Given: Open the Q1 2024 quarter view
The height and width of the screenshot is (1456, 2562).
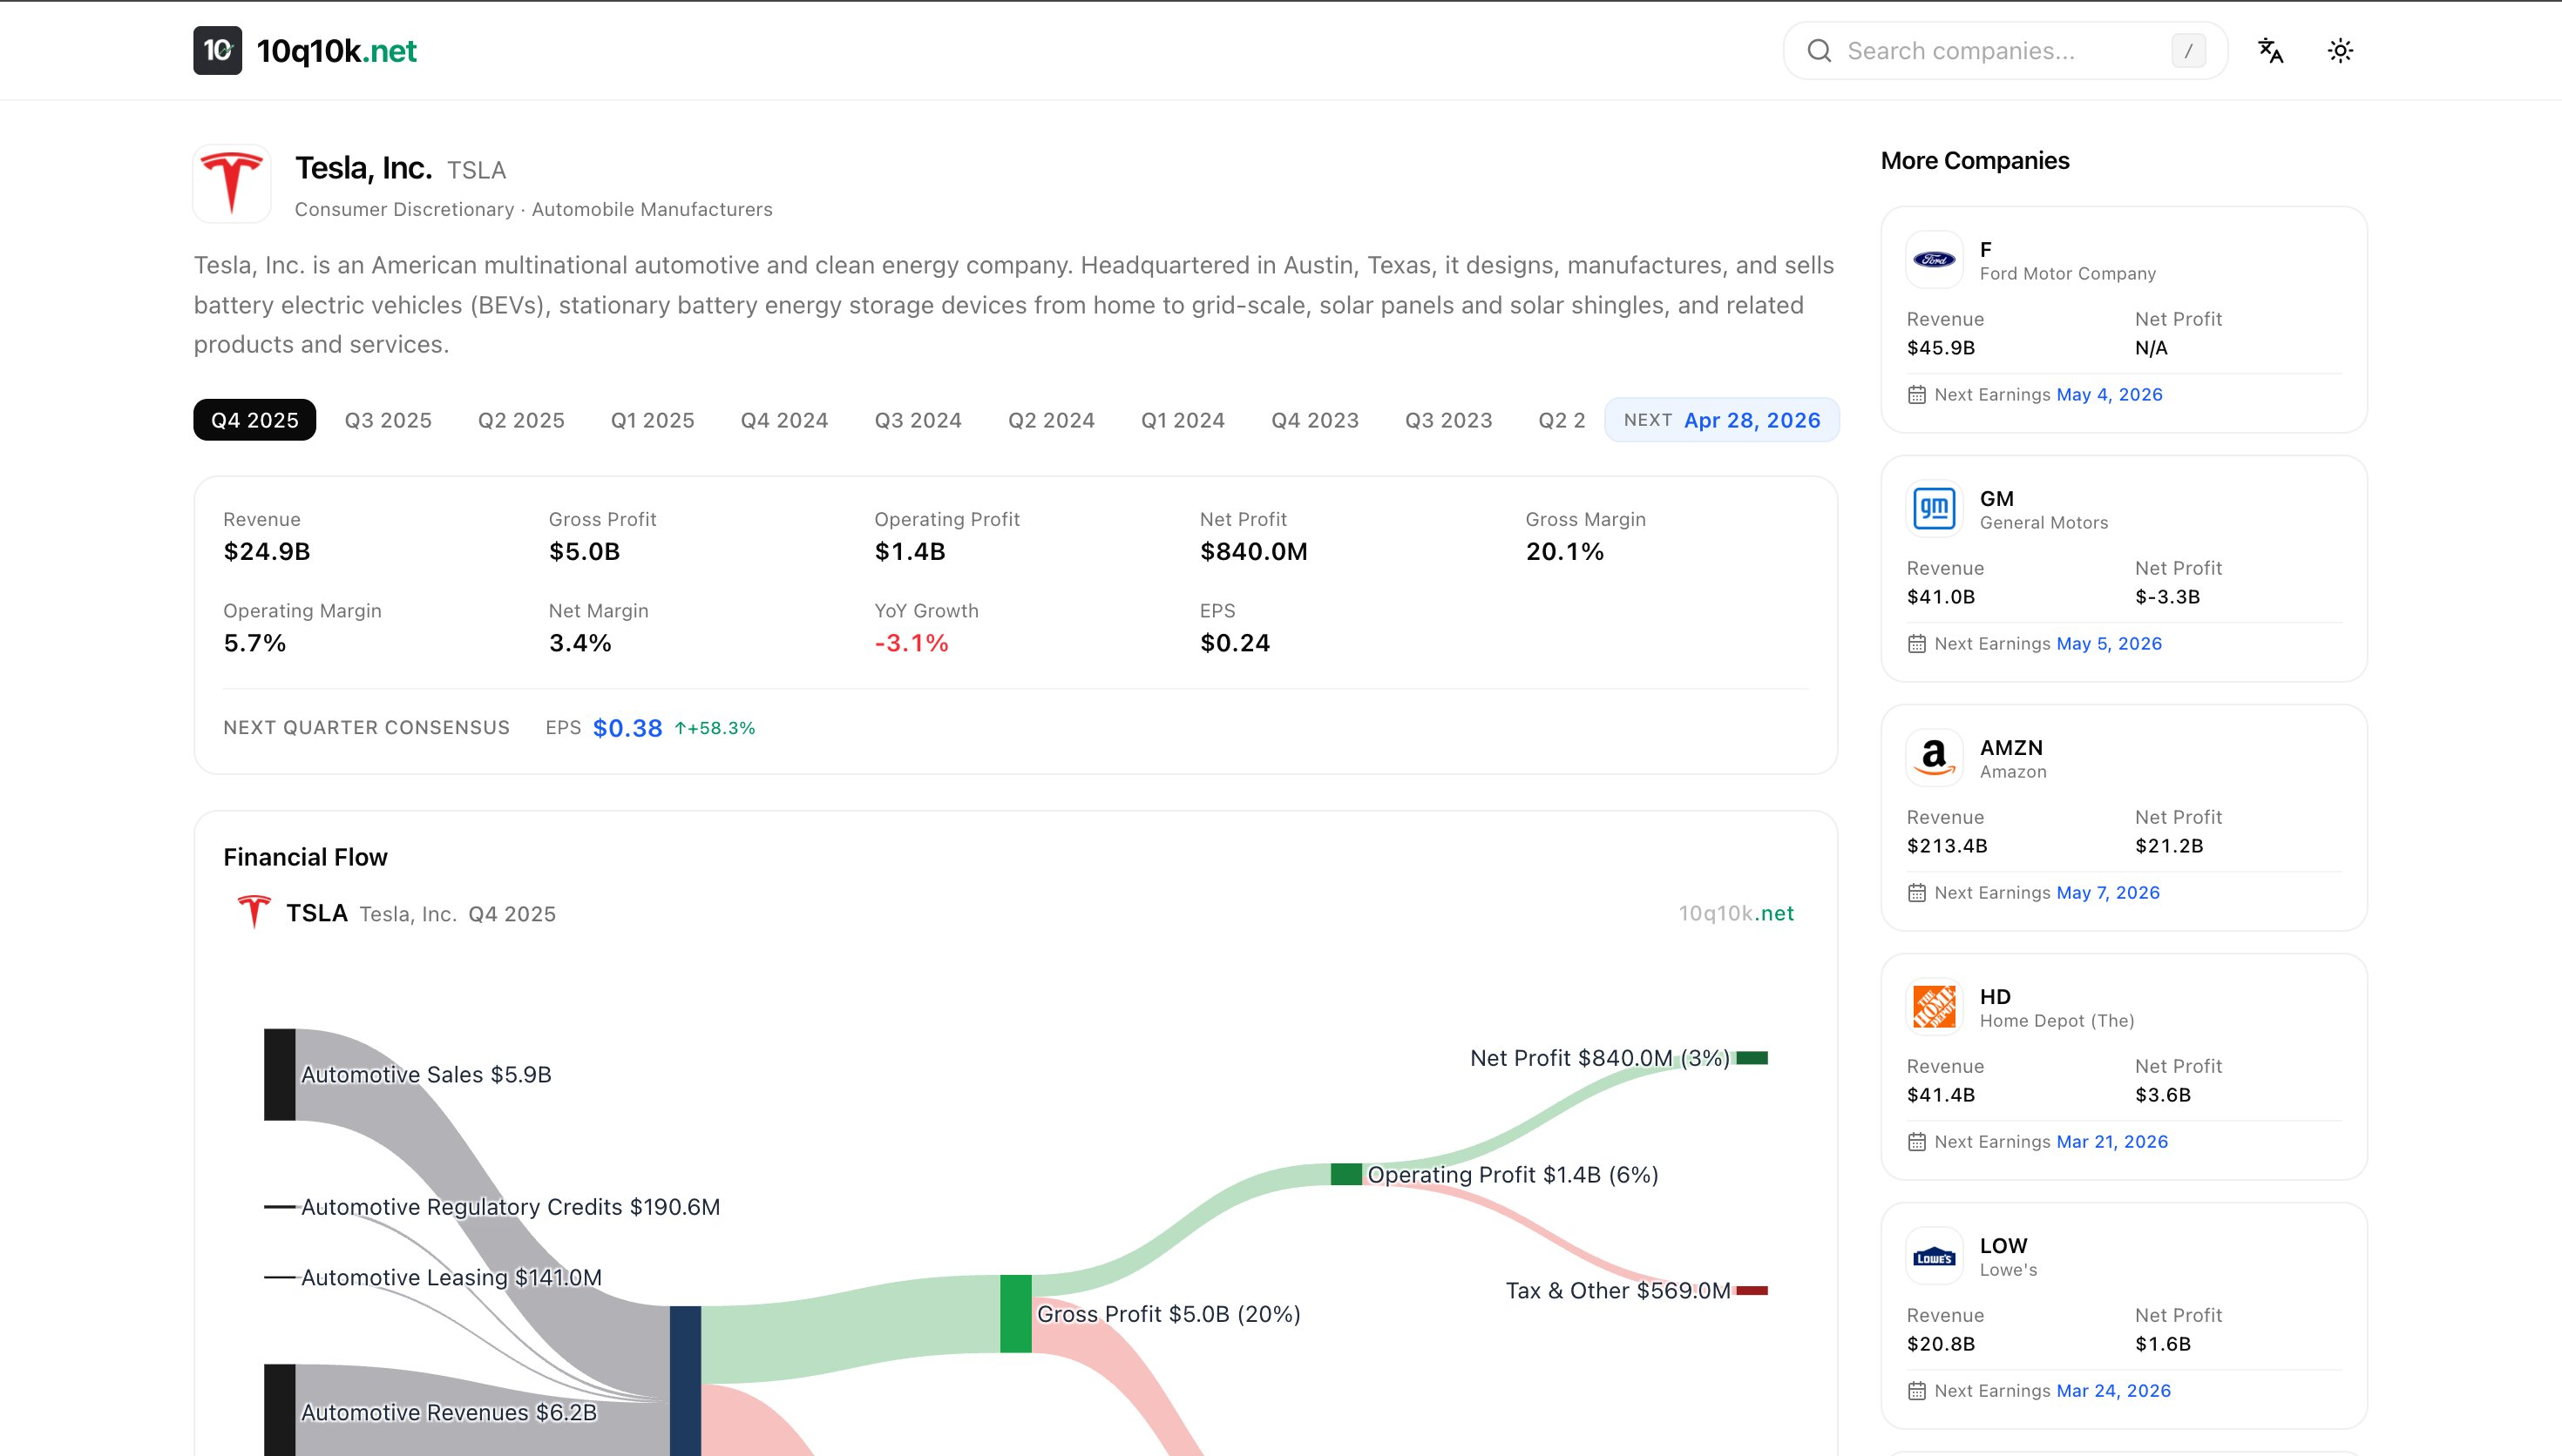Looking at the screenshot, I should tap(1183, 420).
